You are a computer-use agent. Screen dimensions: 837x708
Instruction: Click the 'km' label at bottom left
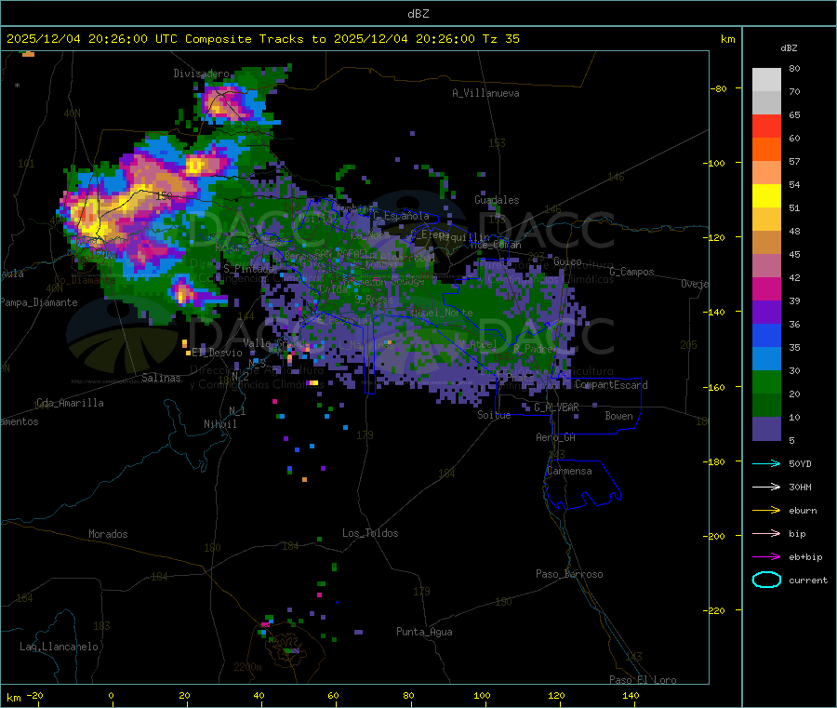tap(13, 698)
